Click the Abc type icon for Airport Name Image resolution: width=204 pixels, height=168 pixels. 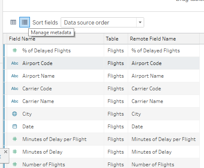tap(15, 76)
